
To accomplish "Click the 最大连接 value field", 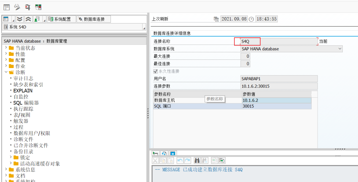I will click(245, 56).
